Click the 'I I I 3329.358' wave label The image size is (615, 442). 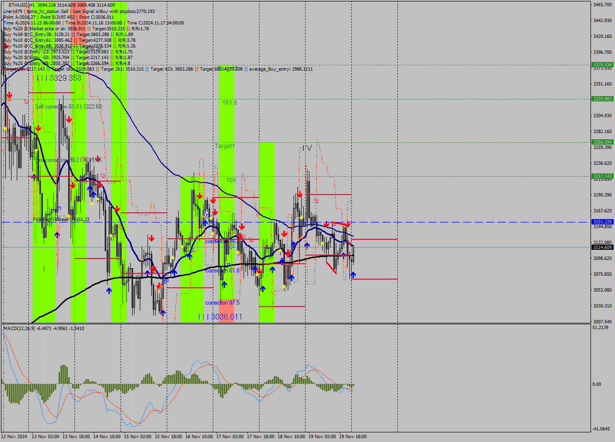(x=59, y=78)
